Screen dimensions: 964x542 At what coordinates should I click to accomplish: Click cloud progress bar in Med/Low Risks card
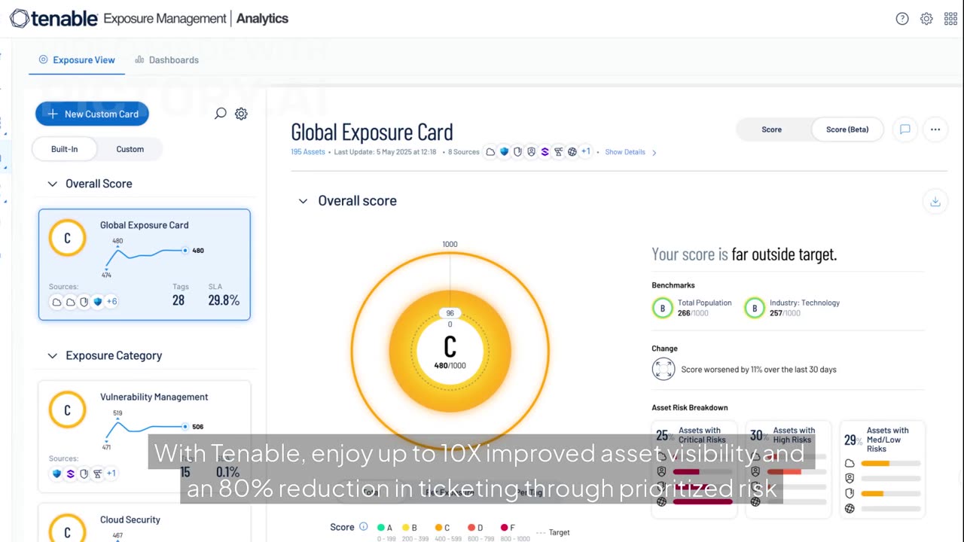[x=891, y=464]
